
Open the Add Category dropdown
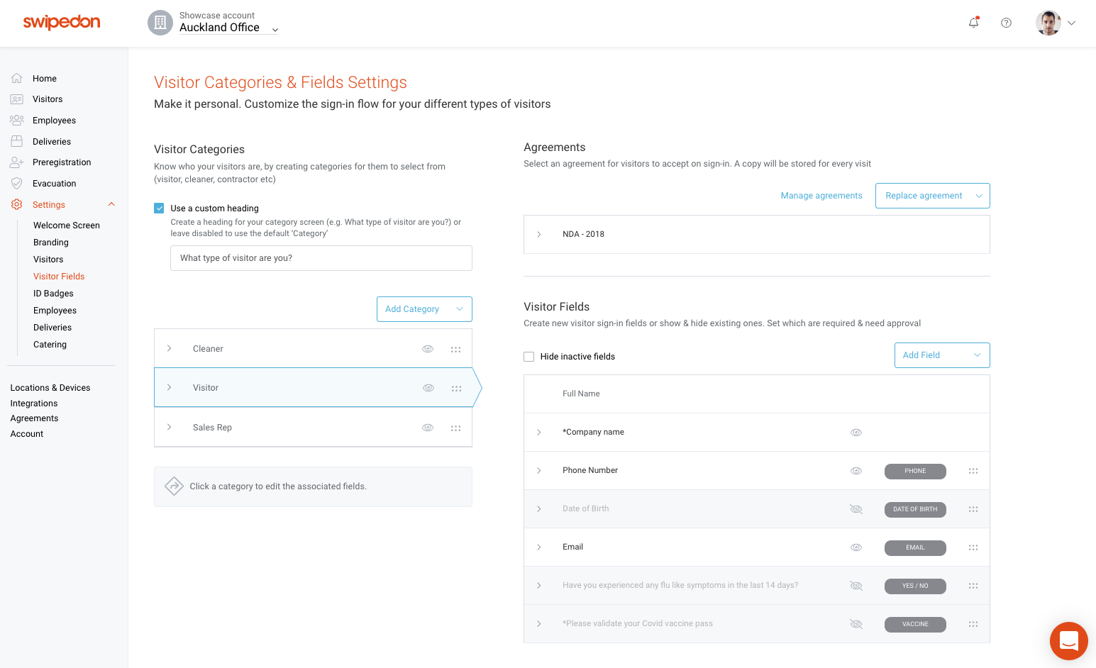(424, 309)
